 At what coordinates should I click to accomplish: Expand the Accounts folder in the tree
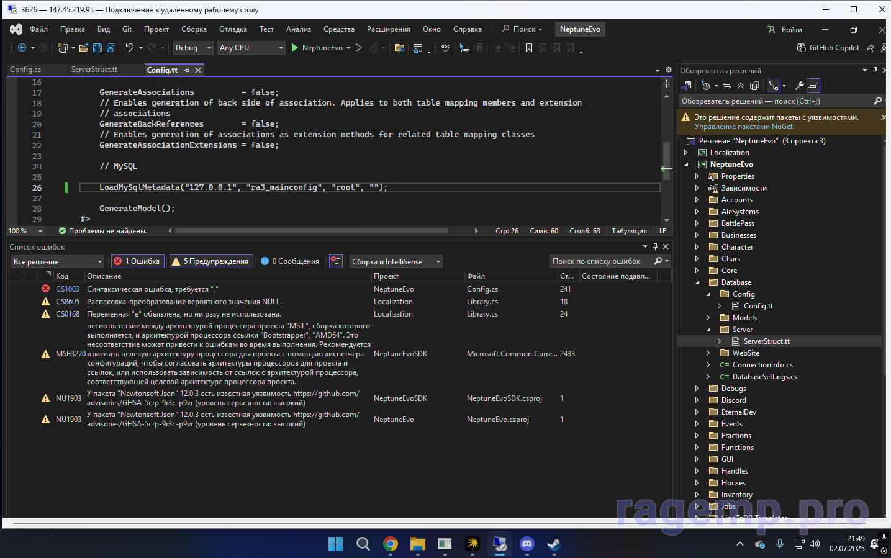click(x=697, y=200)
